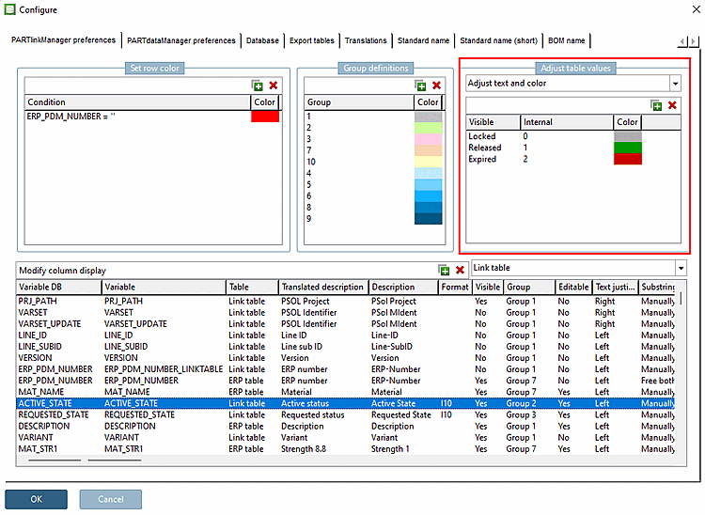Expand the Link table dropdown
This screenshot has height=515, width=705.
pyautogui.click(x=680, y=269)
